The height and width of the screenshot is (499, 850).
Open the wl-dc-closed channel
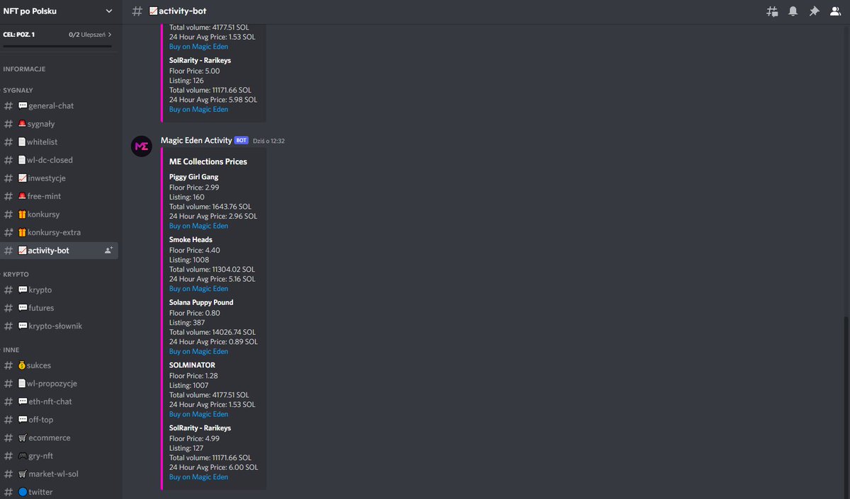[x=59, y=160]
